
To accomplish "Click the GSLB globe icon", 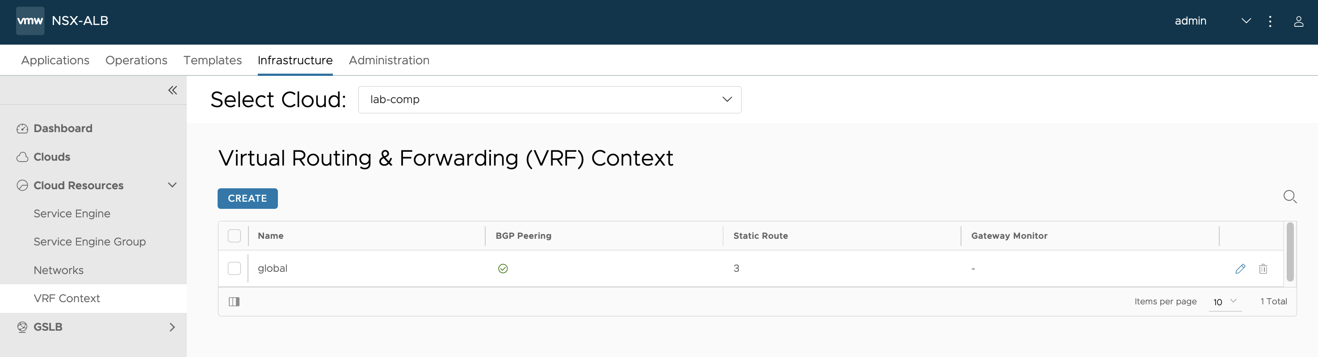I will pyautogui.click(x=22, y=327).
